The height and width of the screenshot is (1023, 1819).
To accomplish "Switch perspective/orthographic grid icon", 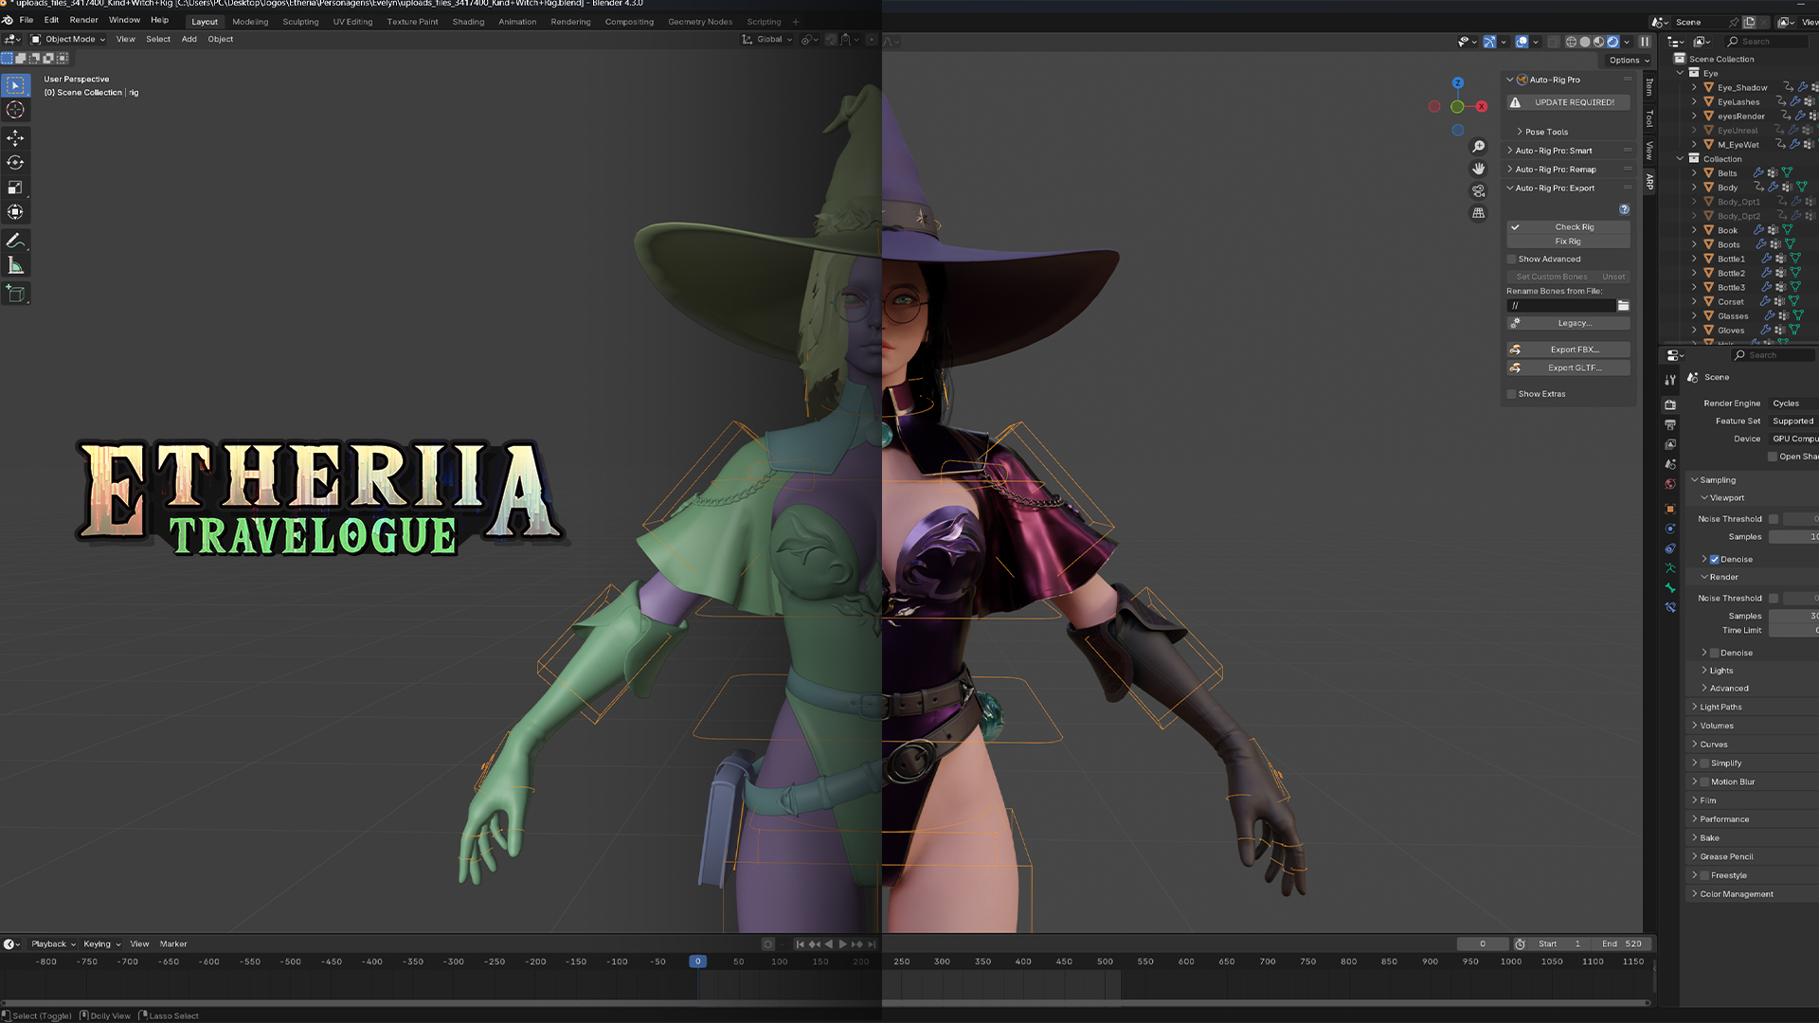I will (x=1478, y=213).
